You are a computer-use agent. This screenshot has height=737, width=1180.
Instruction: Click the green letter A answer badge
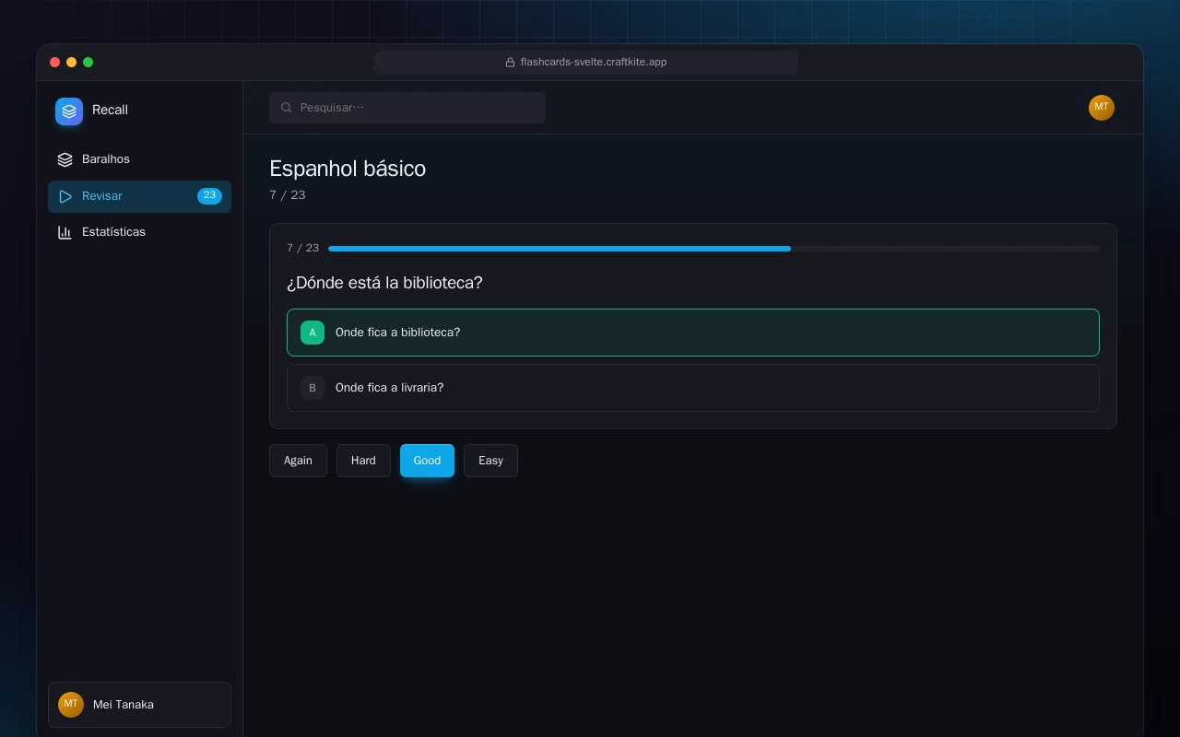[313, 333]
